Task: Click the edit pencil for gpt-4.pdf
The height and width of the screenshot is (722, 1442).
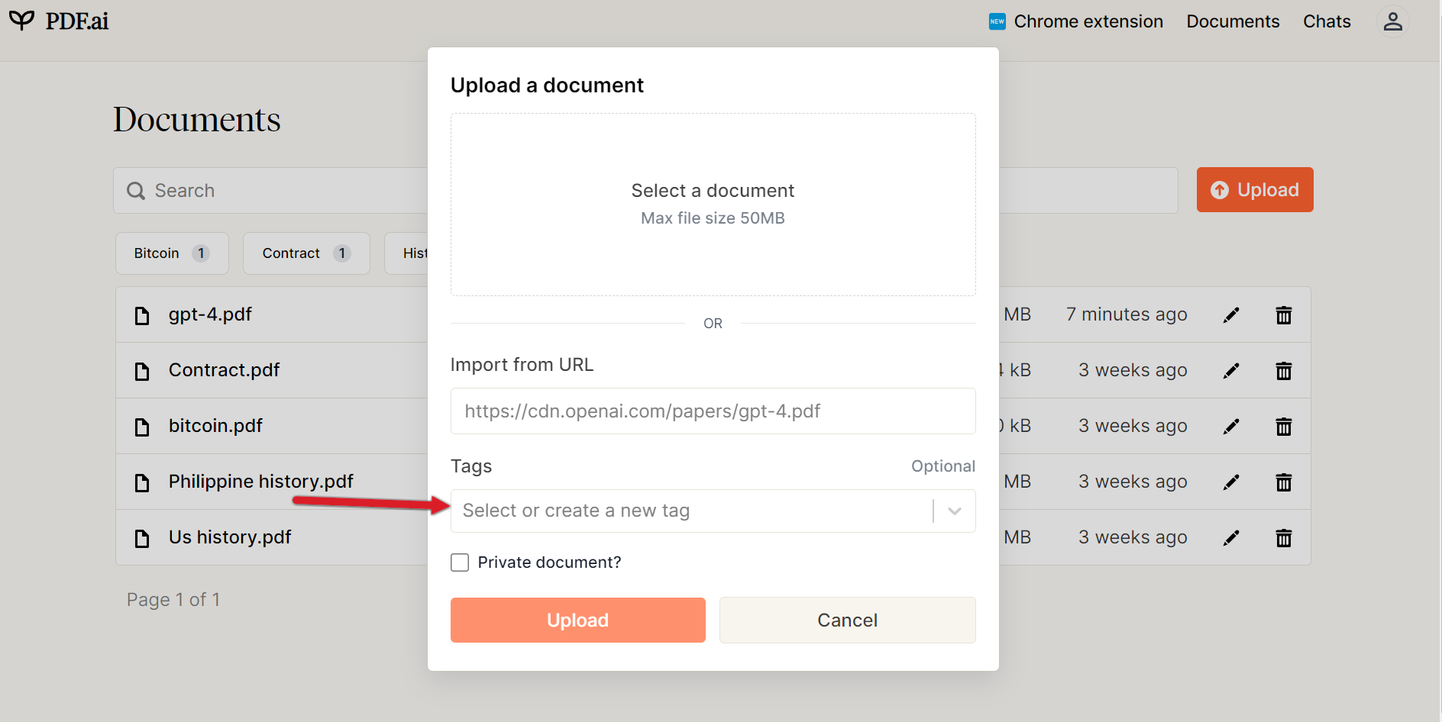Action: click(1231, 315)
